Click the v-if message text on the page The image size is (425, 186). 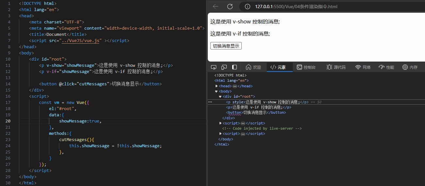tap(240, 34)
